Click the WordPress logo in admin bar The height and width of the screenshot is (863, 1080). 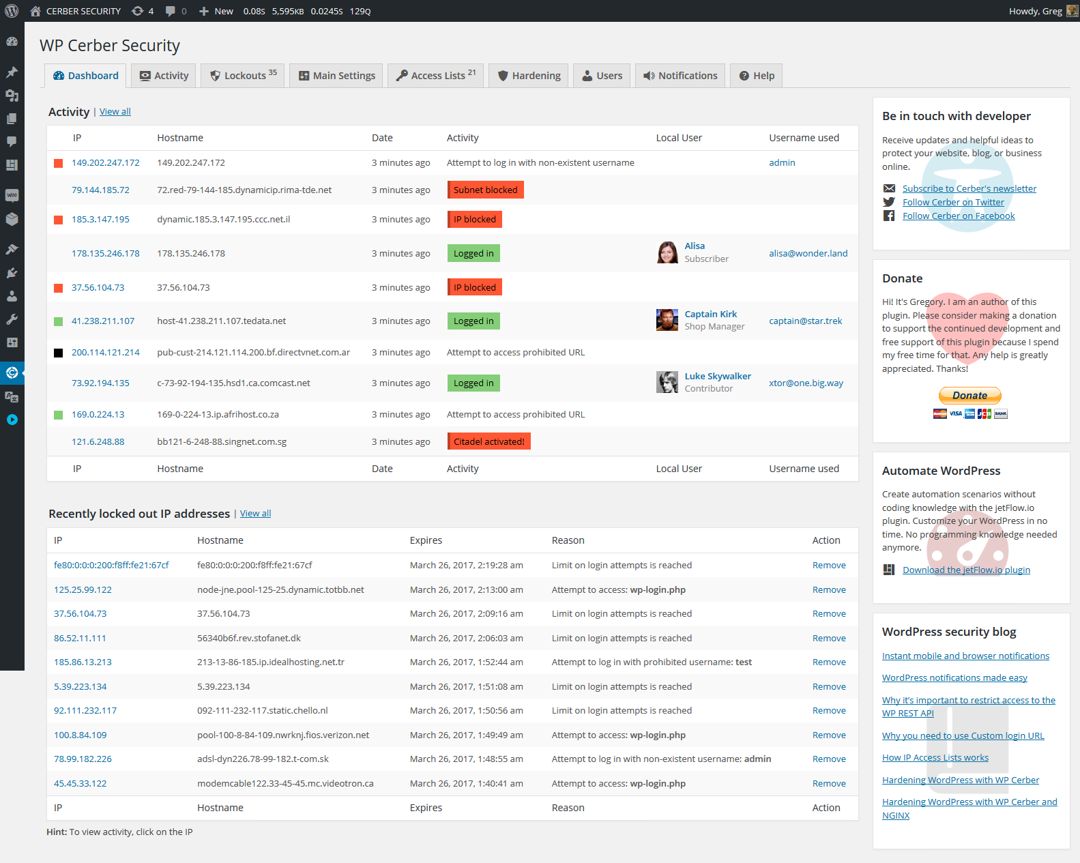12,11
